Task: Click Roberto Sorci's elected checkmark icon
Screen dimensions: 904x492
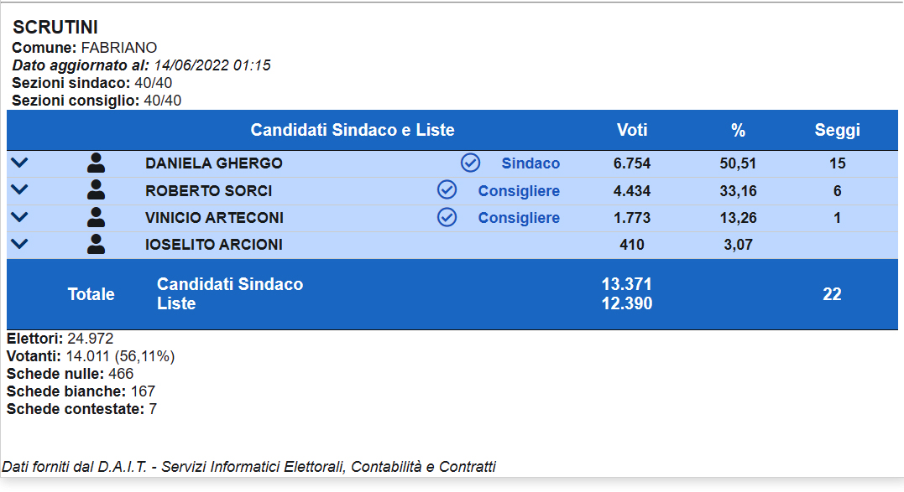Action: [447, 190]
